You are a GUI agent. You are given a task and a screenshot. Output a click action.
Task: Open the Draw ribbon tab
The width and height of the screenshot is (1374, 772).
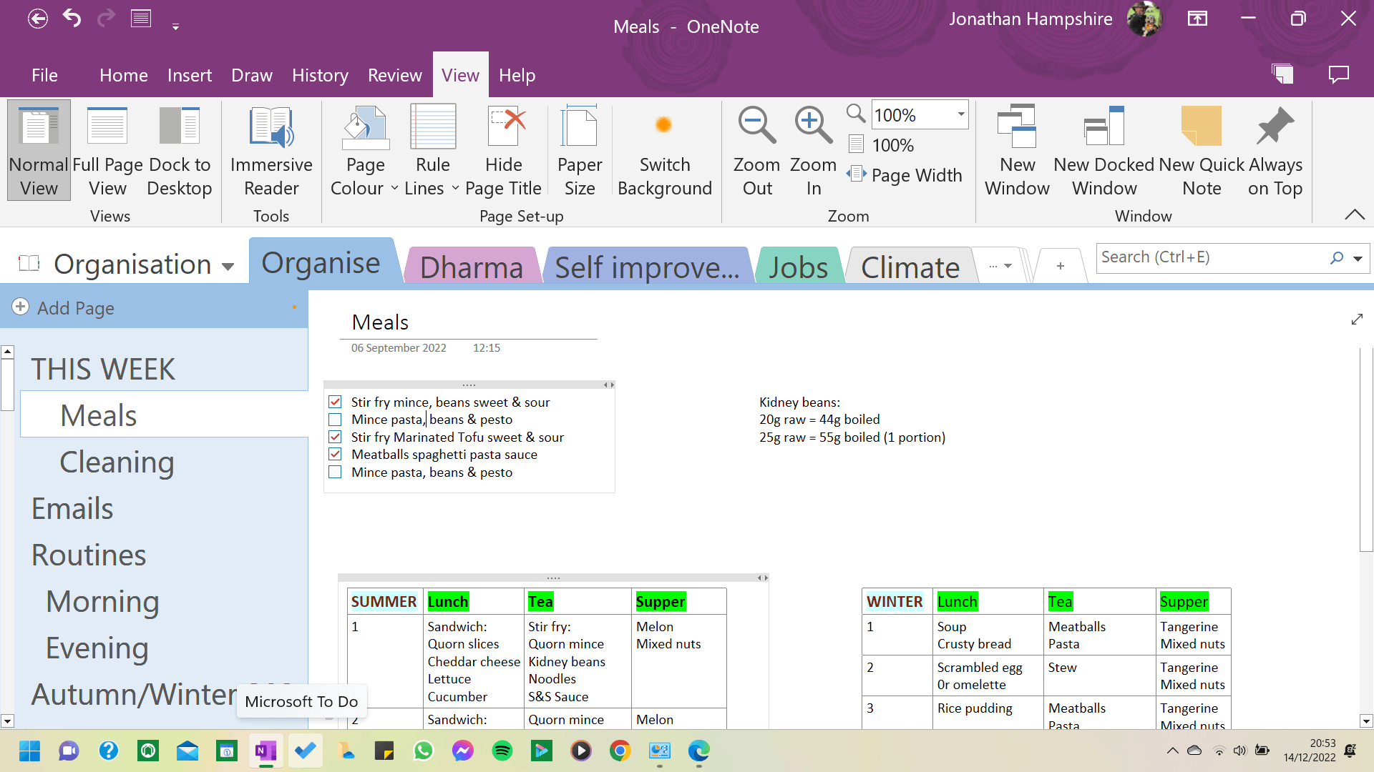(252, 74)
